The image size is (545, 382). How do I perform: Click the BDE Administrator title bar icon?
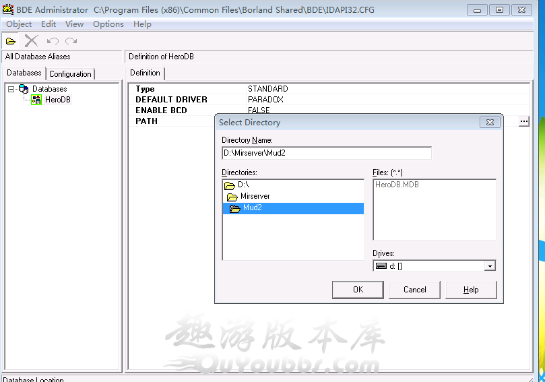[8, 9]
